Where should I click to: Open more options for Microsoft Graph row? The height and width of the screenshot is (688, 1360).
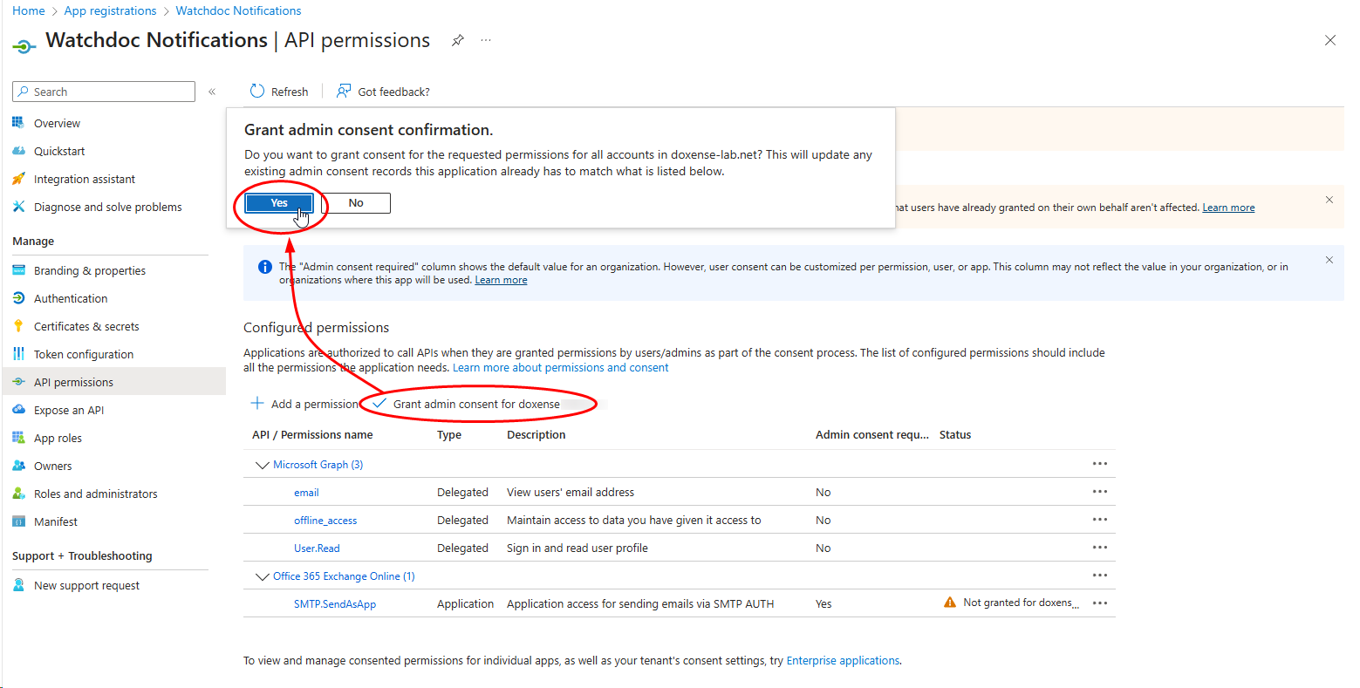pyautogui.click(x=1100, y=464)
